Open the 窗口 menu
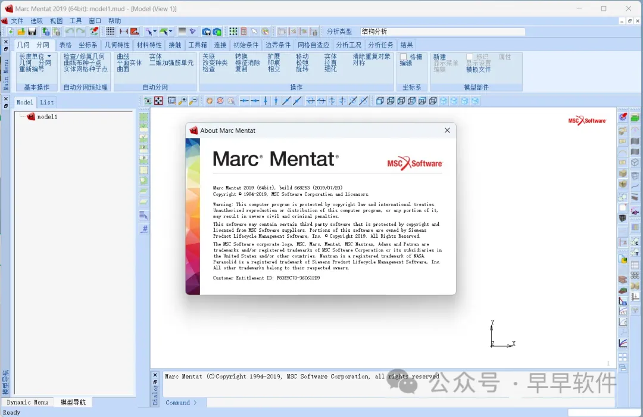Image resolution: width=643 pixels, height=417 pixels. point(95,21)
